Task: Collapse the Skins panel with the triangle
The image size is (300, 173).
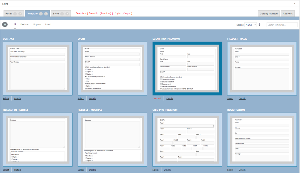Action: pos(295,4)
